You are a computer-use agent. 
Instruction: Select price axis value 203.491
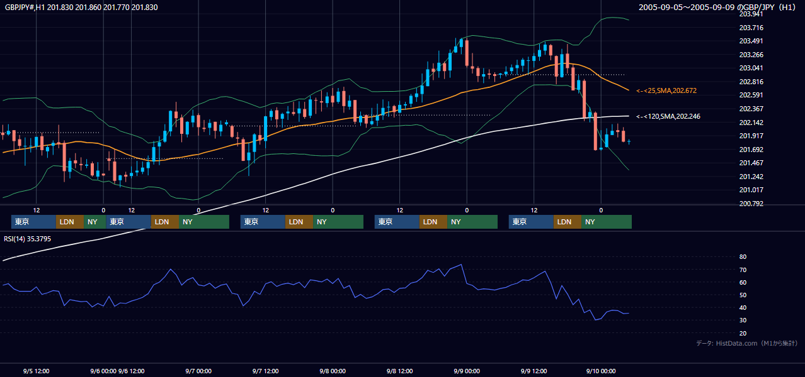point(751,41)
